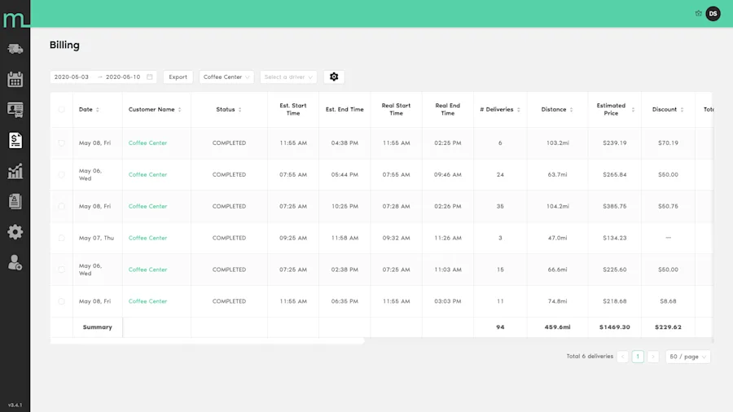Open the settings gear in sidebar
This screenshot has width=733, height=412.
(x=15, y=232)
